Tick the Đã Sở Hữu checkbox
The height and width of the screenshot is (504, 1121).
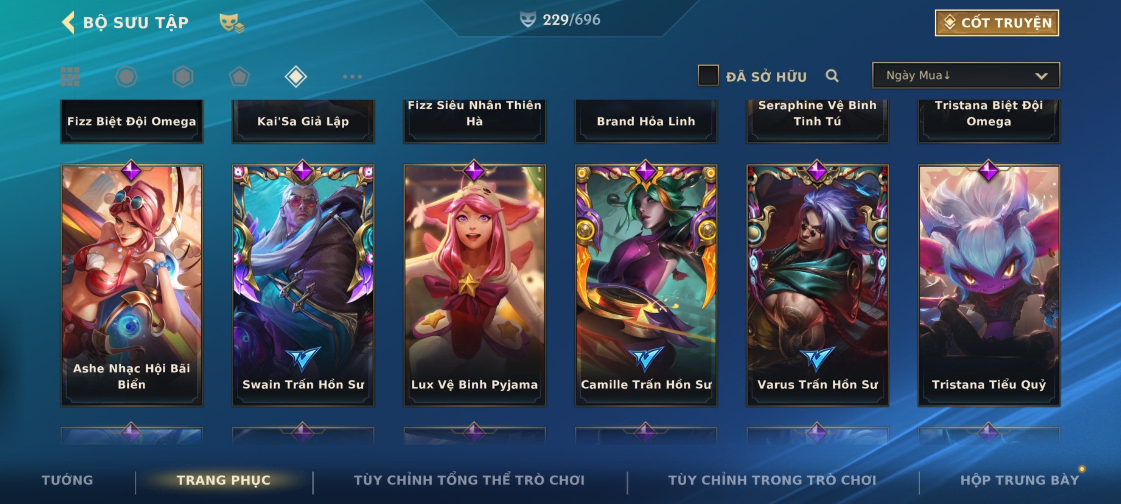click(708, 75)
